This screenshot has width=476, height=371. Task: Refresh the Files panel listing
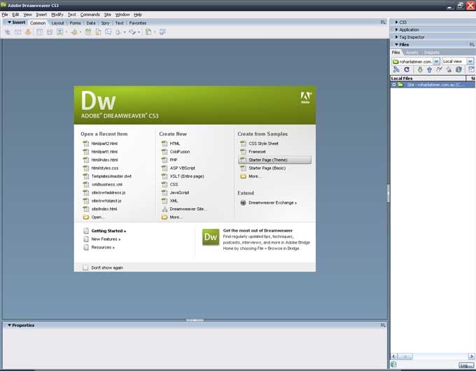coord(407,69)
